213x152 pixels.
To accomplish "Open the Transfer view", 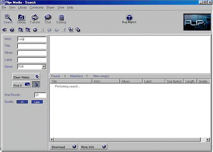I will coord(34,19).
